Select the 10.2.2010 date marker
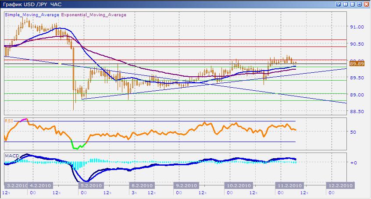This screenshot has height=199, width=371. click(239, 185)
